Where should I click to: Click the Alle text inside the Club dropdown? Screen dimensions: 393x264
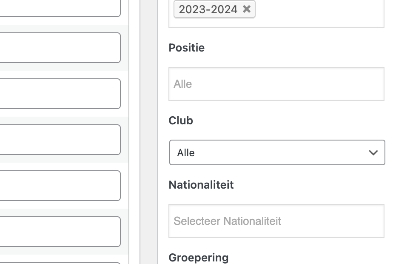tap(186, 152)
